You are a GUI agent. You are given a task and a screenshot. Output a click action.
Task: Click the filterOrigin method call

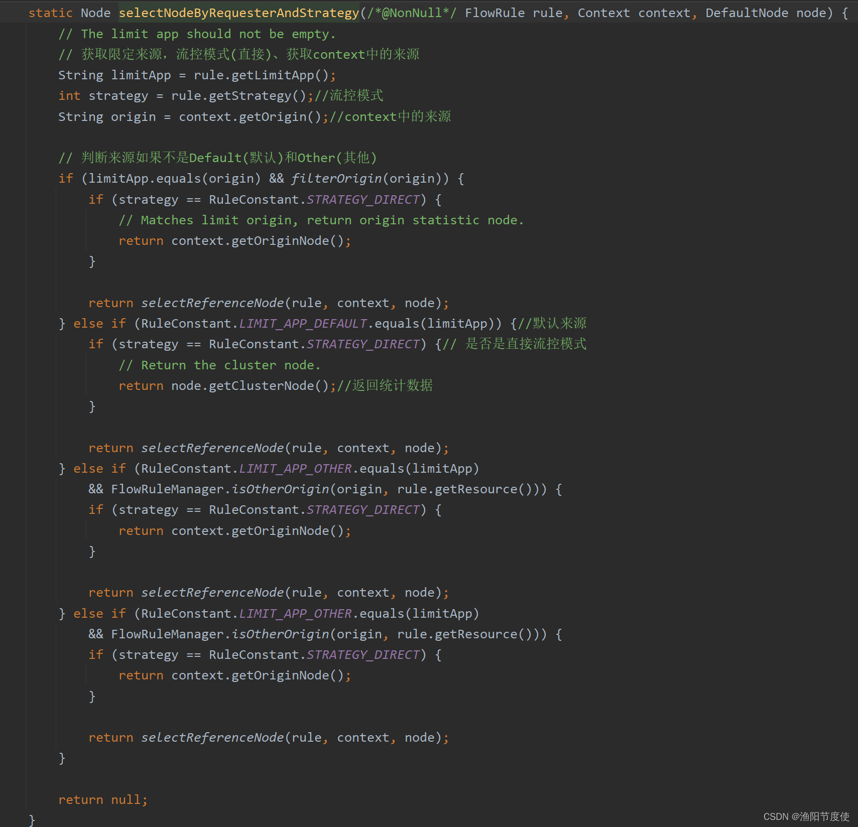pos(336,179)
